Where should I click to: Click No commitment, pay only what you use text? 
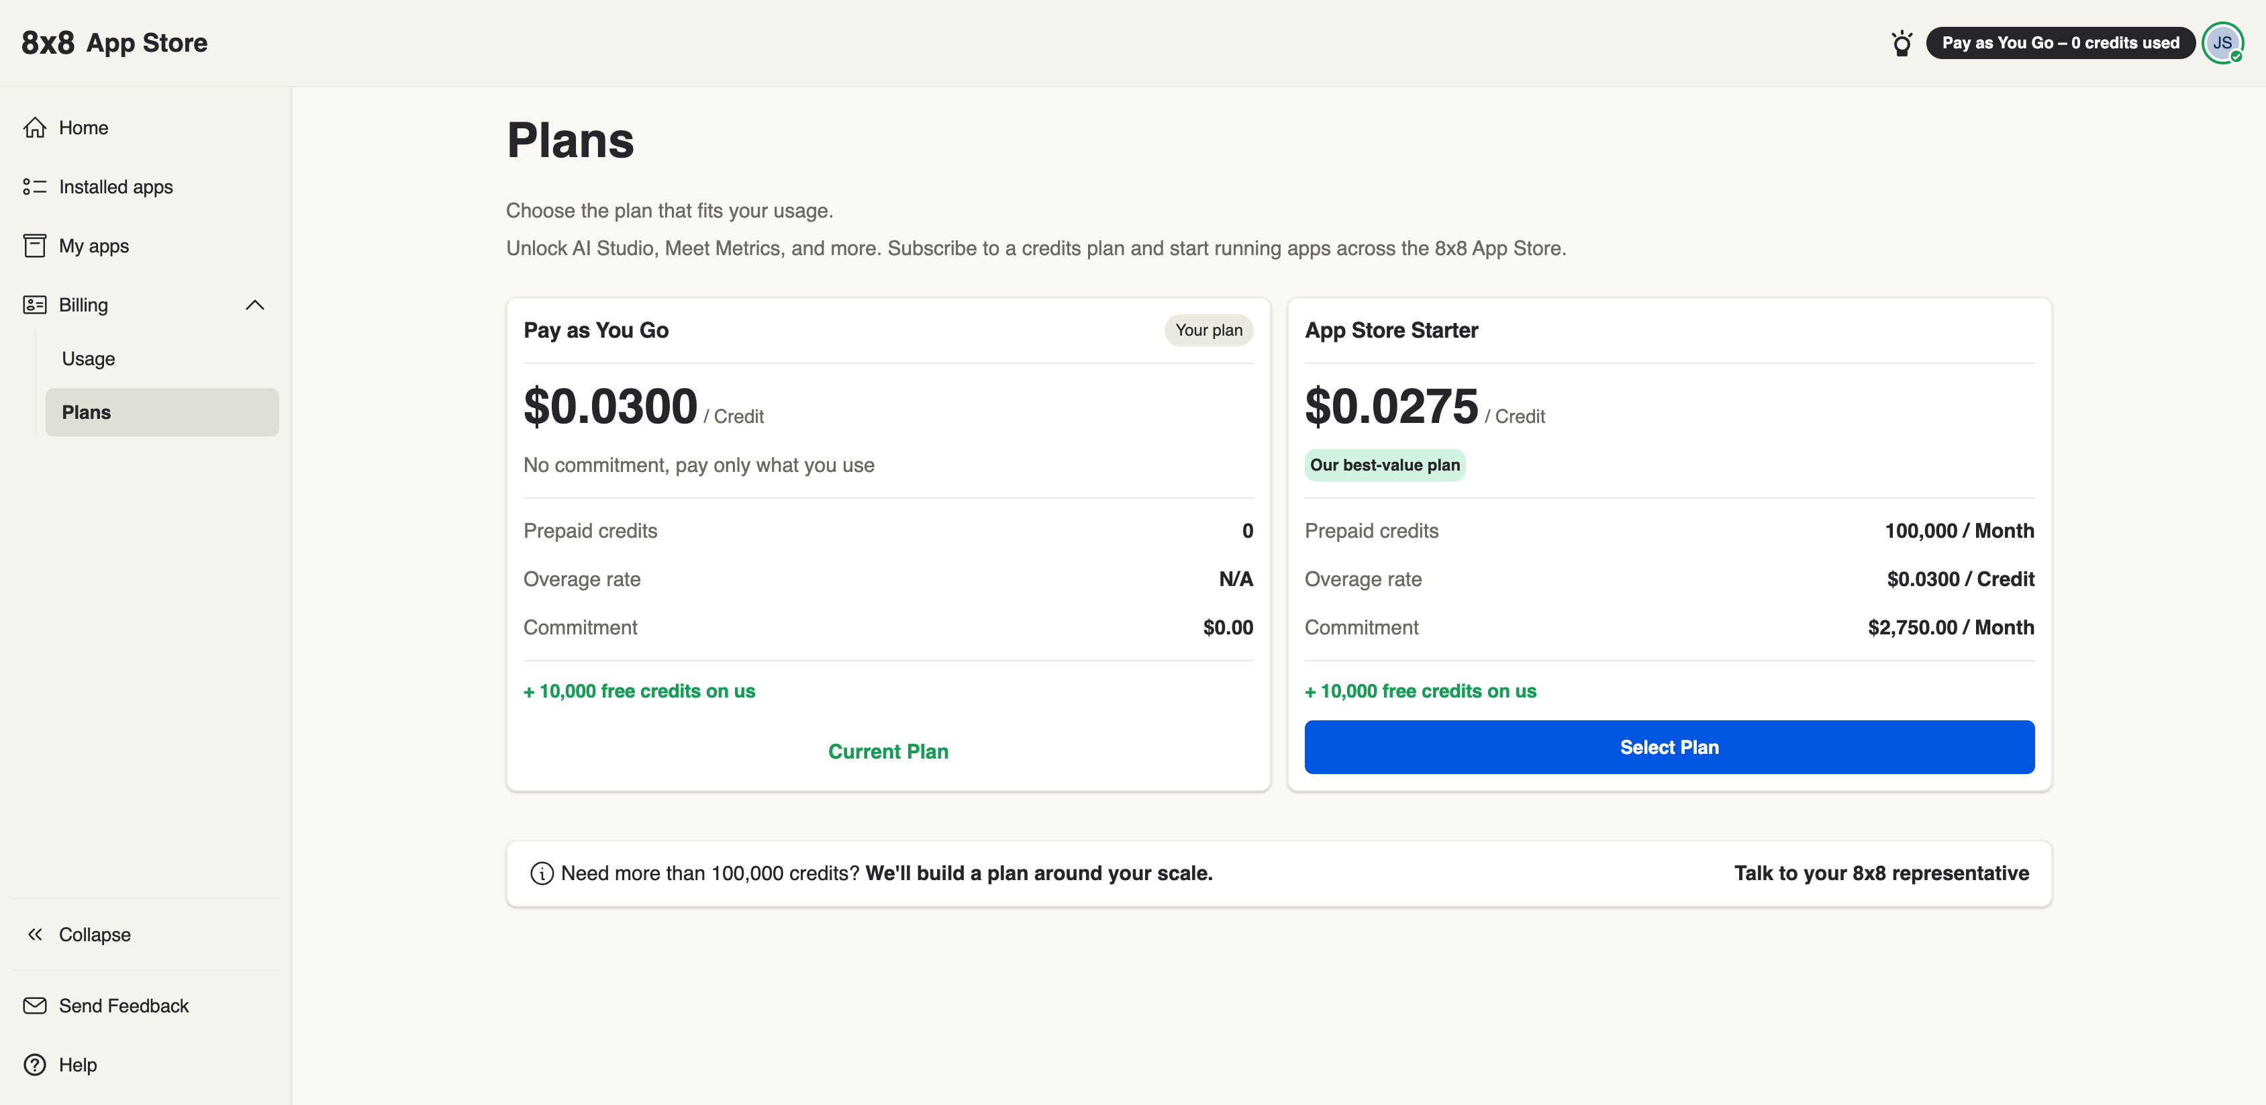tap(699, 465)
